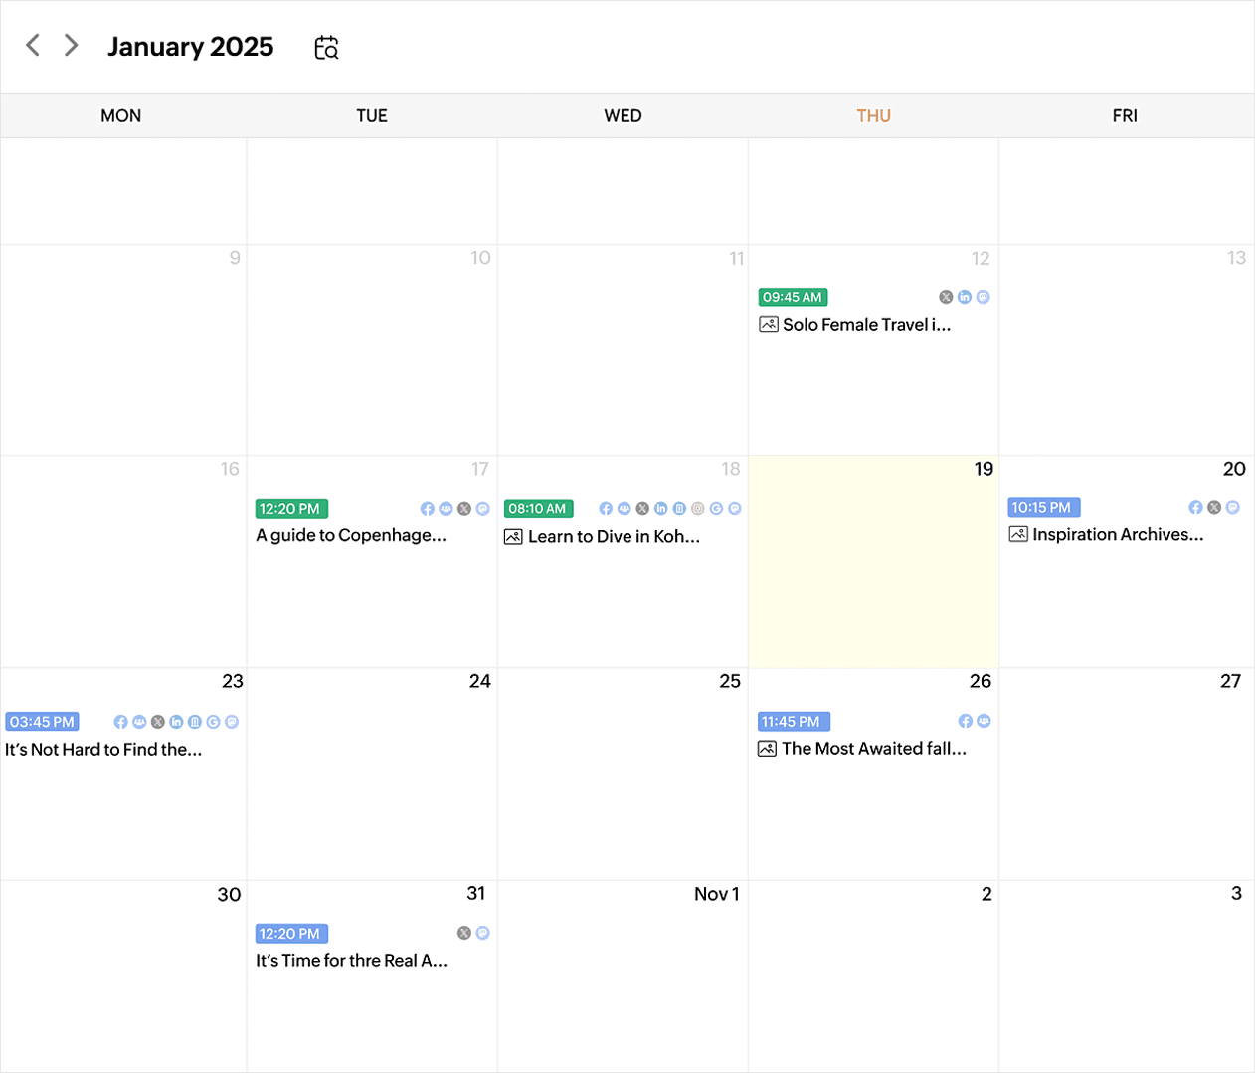Click the image attachment icon beside The Most Awaited fall
The image size is (1255, 1073).
pos(767,748)
